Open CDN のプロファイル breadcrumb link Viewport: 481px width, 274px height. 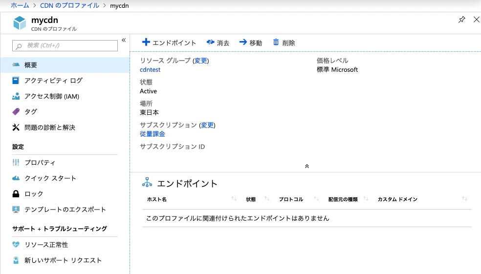[69, 5]
